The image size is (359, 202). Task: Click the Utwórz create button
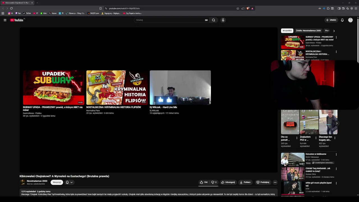tap(331, 20)
